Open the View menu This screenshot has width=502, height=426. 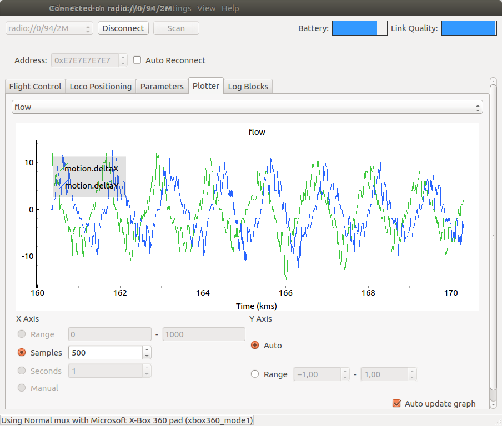[x=207, y=8]
